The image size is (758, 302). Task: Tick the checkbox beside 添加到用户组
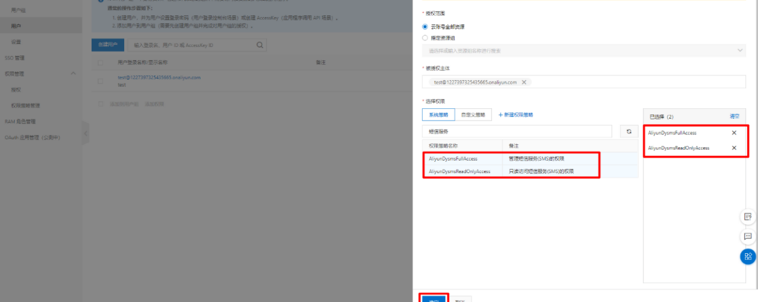[x=100, y=104]
